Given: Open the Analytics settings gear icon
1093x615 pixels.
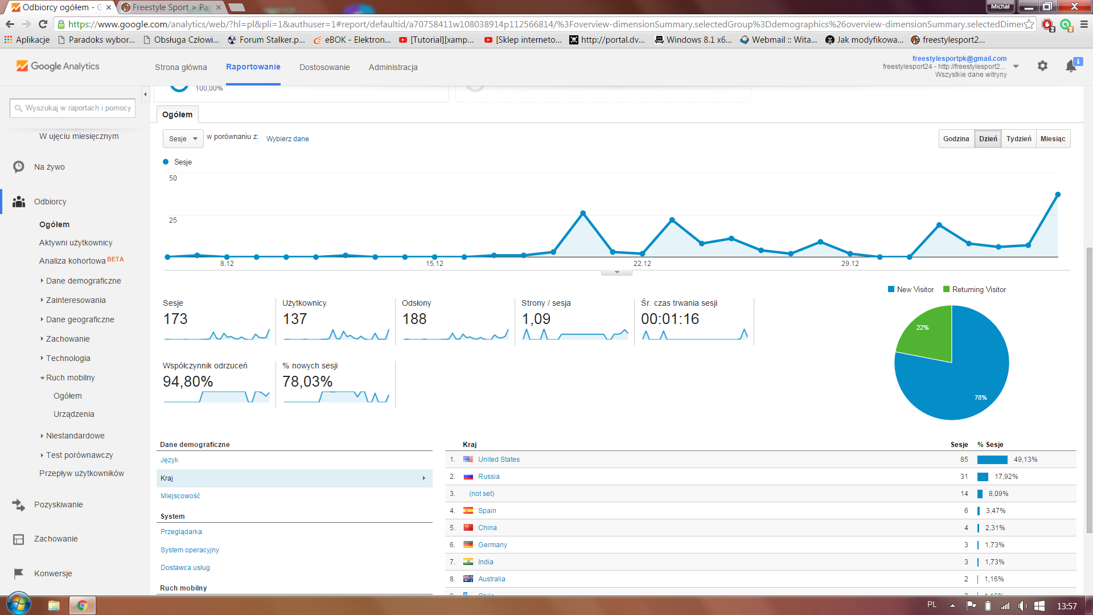Looking at the screenshot, I should click(1042, 66).
